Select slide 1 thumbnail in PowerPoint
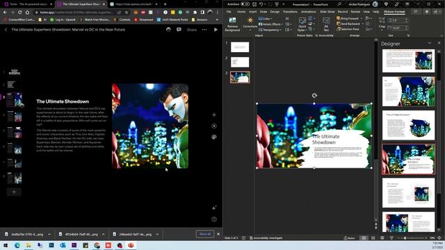Screen dimensions: 445x250 tap(240, 47)
